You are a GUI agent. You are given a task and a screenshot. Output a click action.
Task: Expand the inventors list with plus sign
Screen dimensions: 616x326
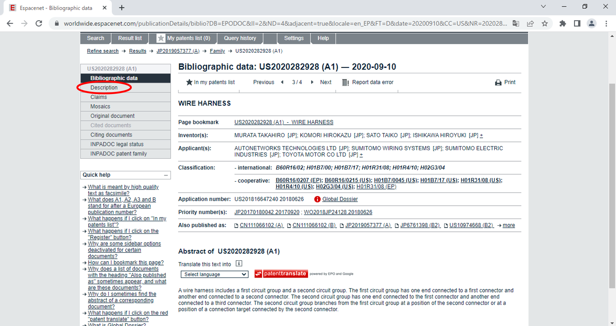click(x=481, y=135)
